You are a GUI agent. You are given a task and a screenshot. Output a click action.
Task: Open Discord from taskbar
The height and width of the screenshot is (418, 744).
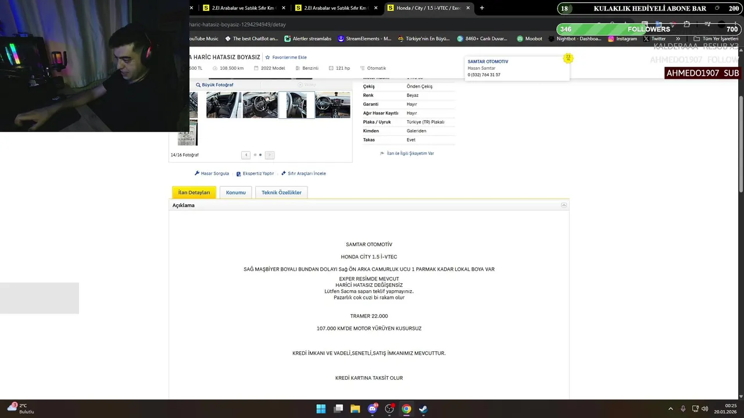(x=373, y=409)
